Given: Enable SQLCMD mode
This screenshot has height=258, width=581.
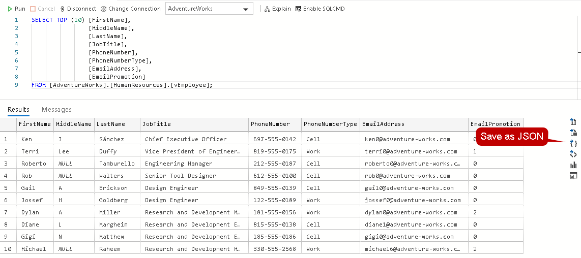Looking at the screenshot, I should [320, 9].
